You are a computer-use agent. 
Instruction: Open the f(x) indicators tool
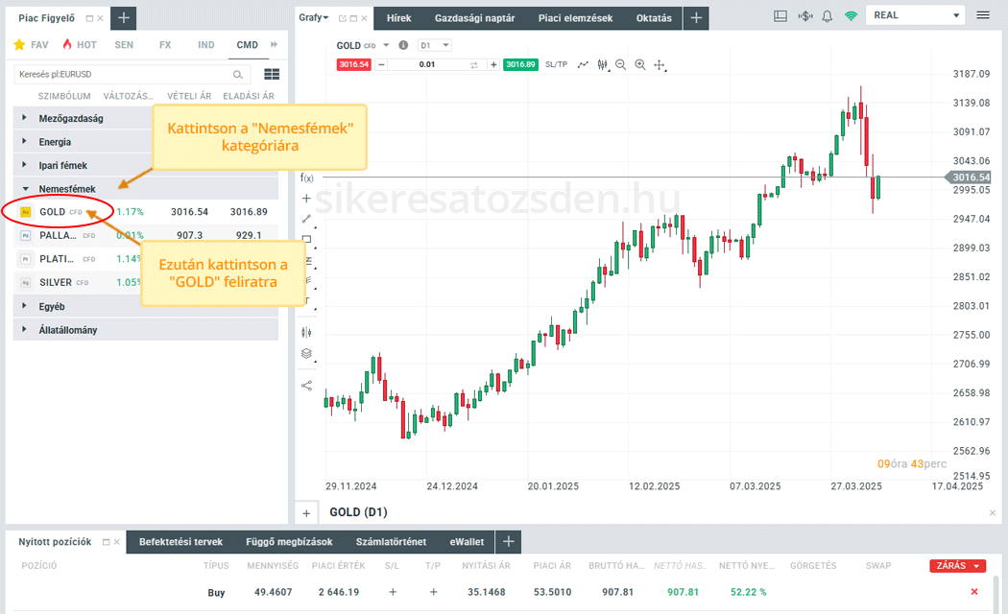click(307, 177)
